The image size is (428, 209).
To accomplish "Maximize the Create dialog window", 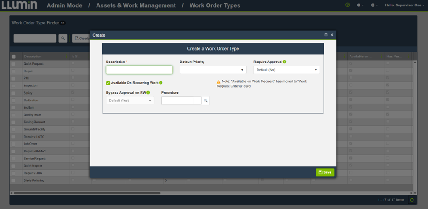I will (x=326, y=35).
